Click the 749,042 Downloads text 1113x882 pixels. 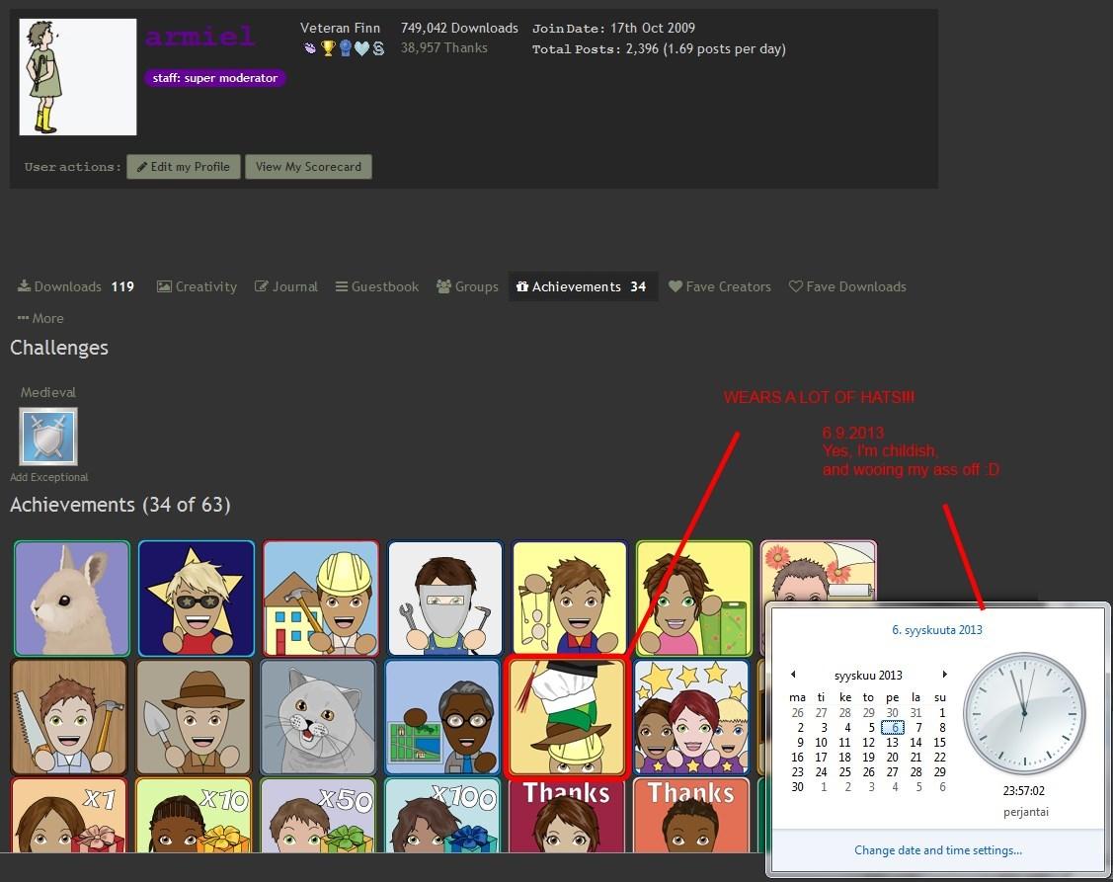coord(459,28)
